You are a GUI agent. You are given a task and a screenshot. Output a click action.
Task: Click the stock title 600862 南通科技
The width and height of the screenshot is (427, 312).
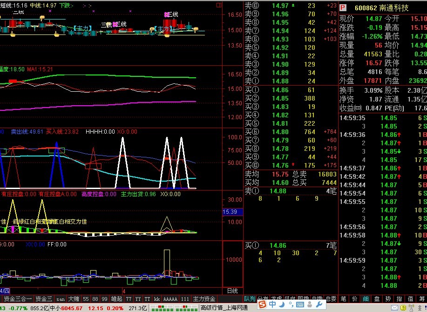click(381, 8)
